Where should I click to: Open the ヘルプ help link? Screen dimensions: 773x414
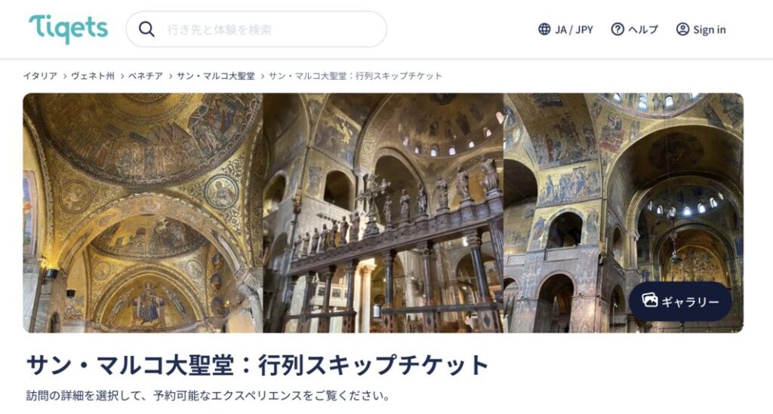[x=634, y=29]
